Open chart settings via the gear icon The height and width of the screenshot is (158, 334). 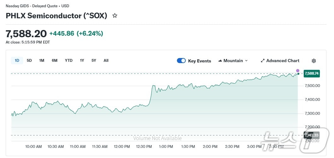pyautogui.click(x=313, y=61)
